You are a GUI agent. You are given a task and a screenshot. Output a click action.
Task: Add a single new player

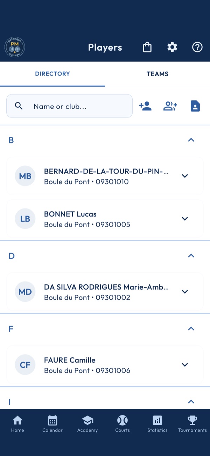145,106
